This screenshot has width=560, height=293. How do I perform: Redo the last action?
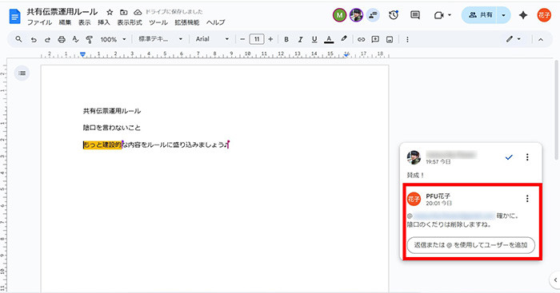pyautogui.click(x=47, y=40)
